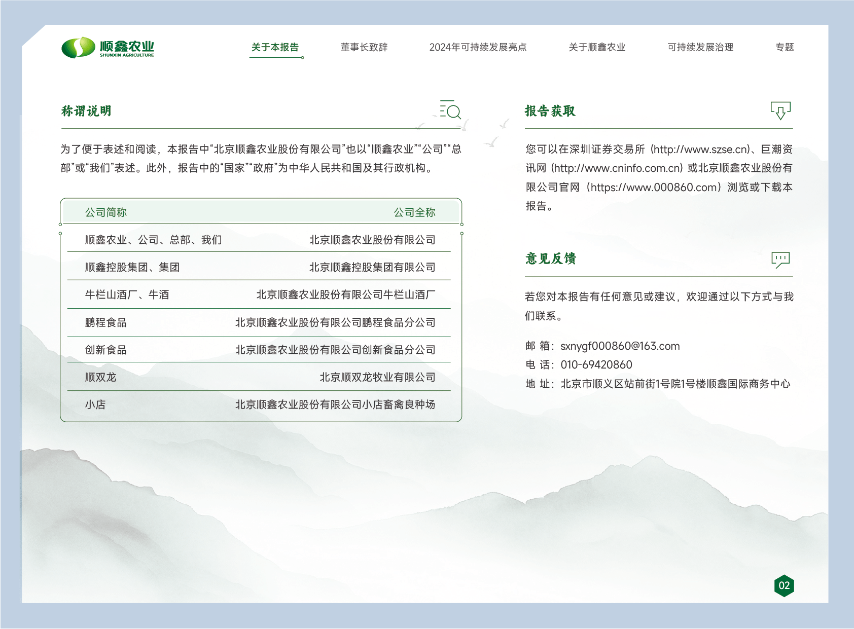Viewport: 854px width, 629px height.
Task: Select cell 顺双龙
Action: tap(100, 377)
